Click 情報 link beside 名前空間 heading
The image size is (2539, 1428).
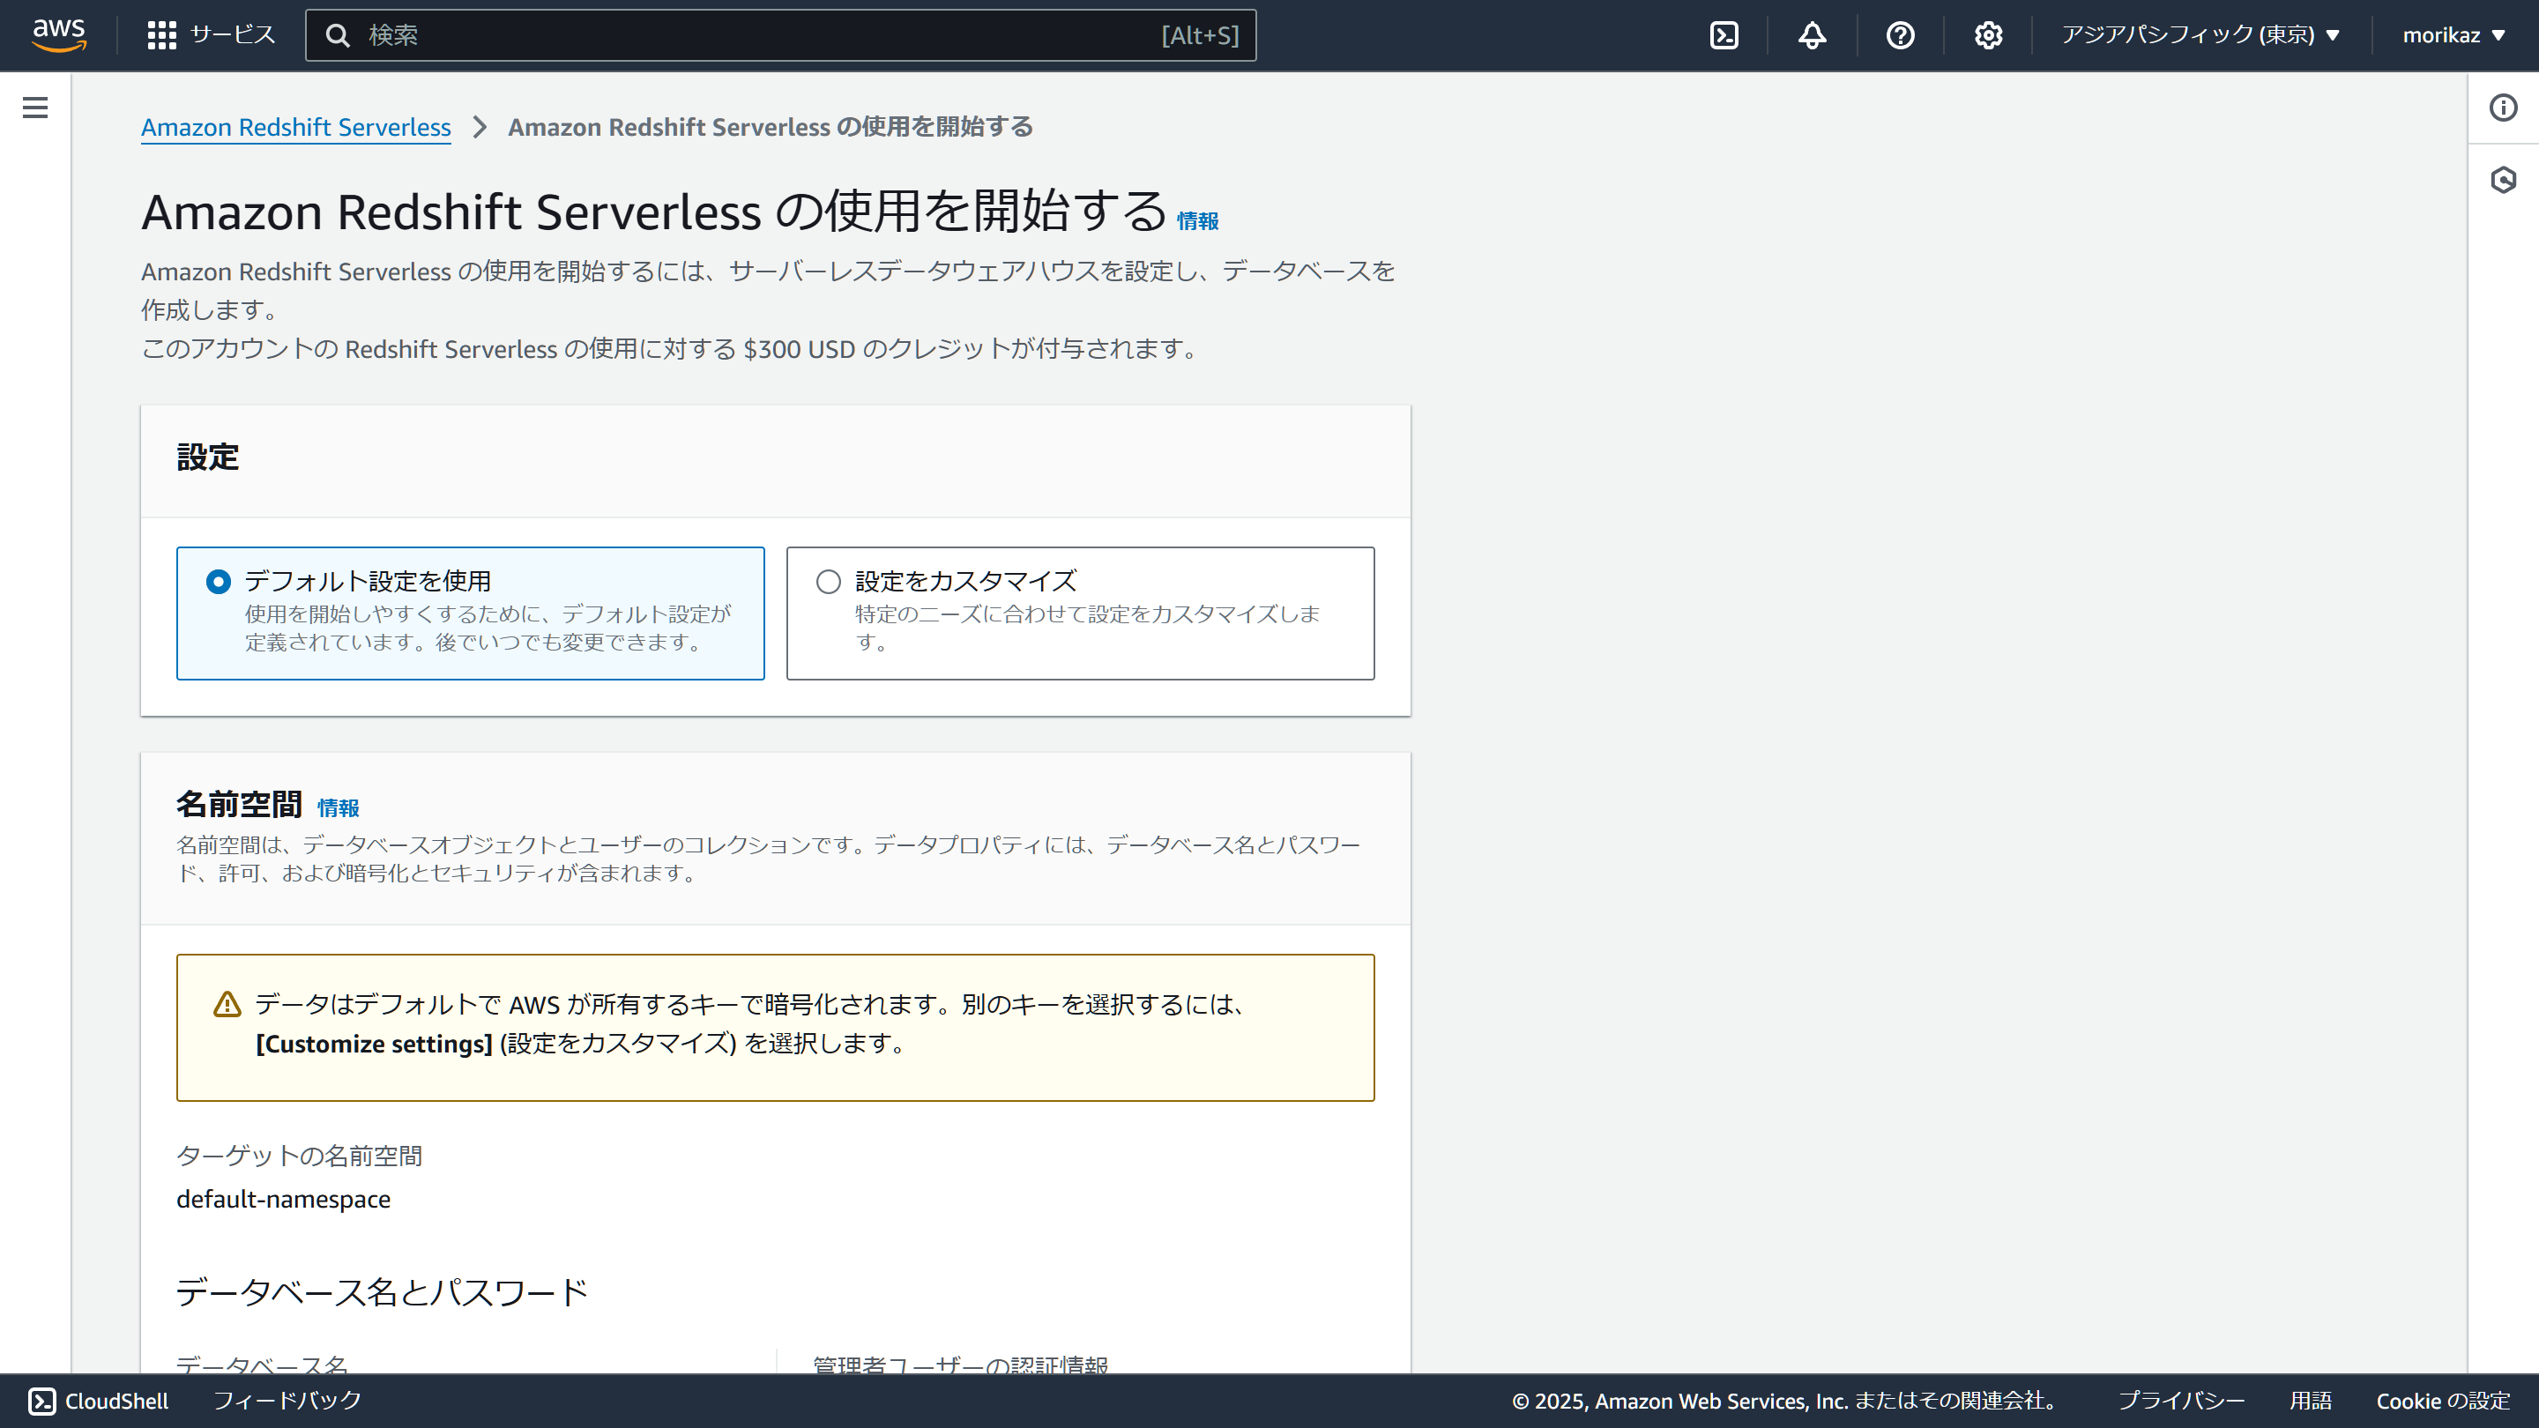pos(338,808)
